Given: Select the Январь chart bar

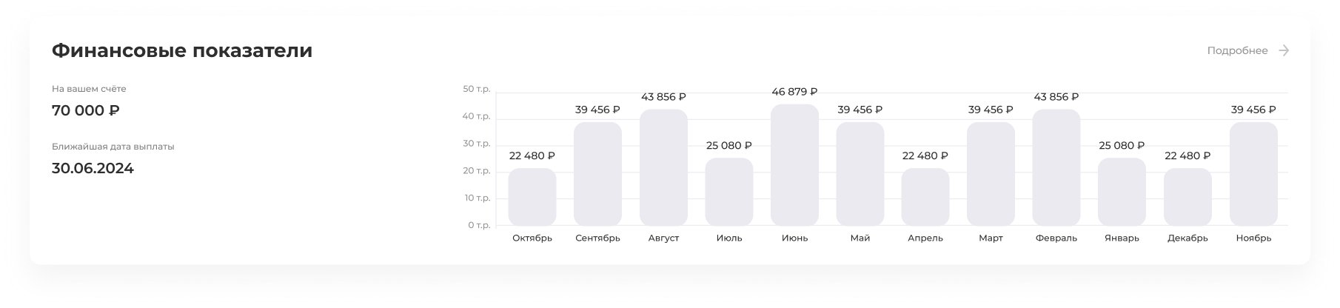Looking at the screenshot, I should [x=1122, y=192].
